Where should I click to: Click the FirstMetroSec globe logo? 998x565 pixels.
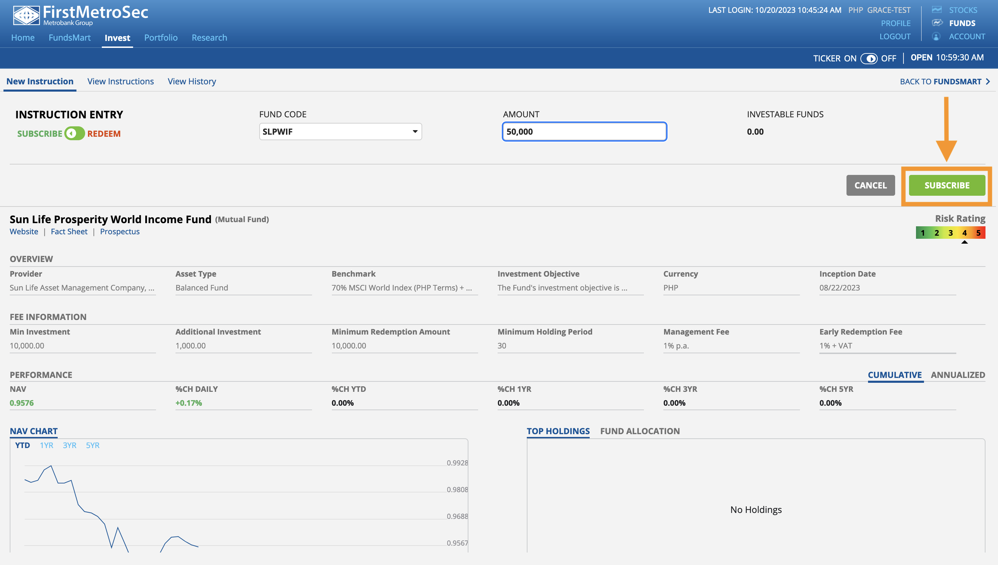[26, 16]
